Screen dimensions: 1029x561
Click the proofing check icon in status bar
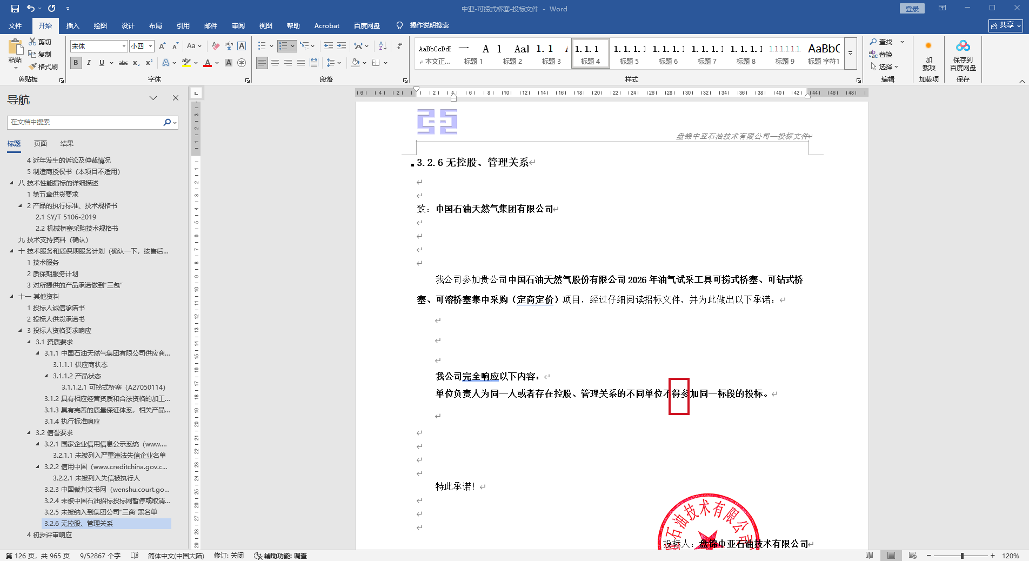135,556
